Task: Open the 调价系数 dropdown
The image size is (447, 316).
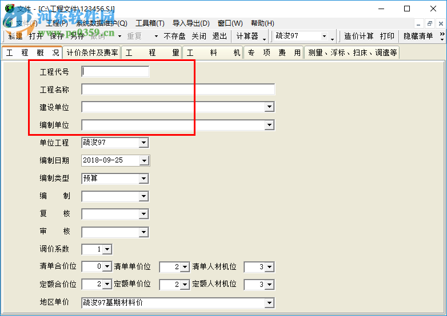Action: tap(107, 249)
